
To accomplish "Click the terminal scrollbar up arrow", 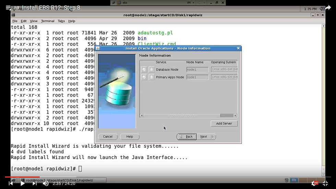I will coord(323,26).
